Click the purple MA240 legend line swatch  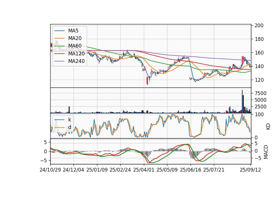pos(59,61)
